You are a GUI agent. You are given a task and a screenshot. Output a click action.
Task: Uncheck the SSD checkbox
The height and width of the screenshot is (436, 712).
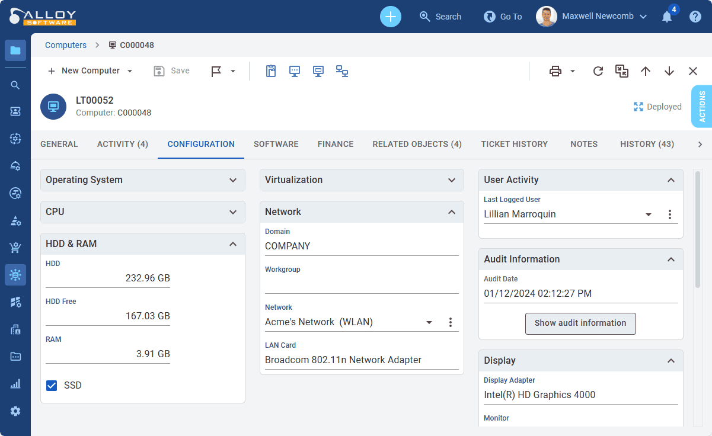[x=52, y=386]
